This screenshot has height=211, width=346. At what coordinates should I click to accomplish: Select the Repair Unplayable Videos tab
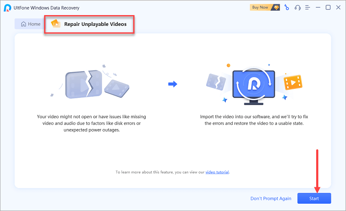point(89,24)
